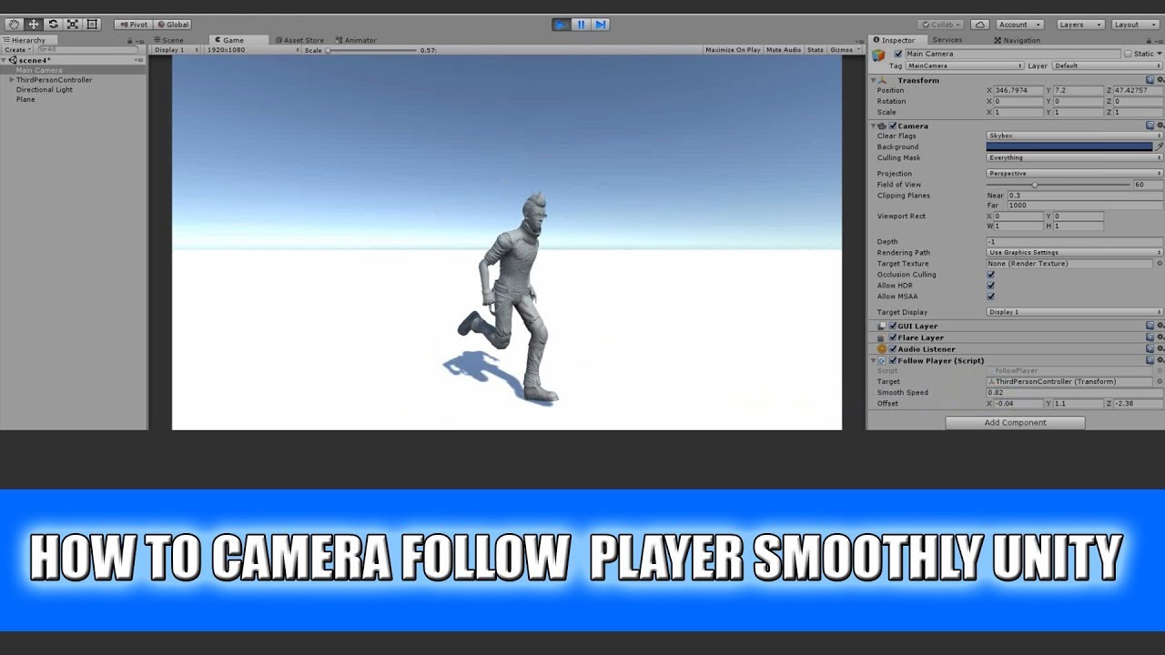Disable the Camera component checkbox
Viewport: 1165px width, 655px height.
pyautogui.click(x=893, y=126)
